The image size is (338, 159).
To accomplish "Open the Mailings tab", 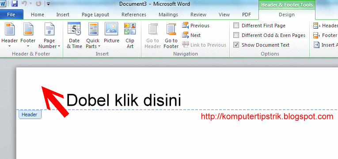I will point(168,15).
